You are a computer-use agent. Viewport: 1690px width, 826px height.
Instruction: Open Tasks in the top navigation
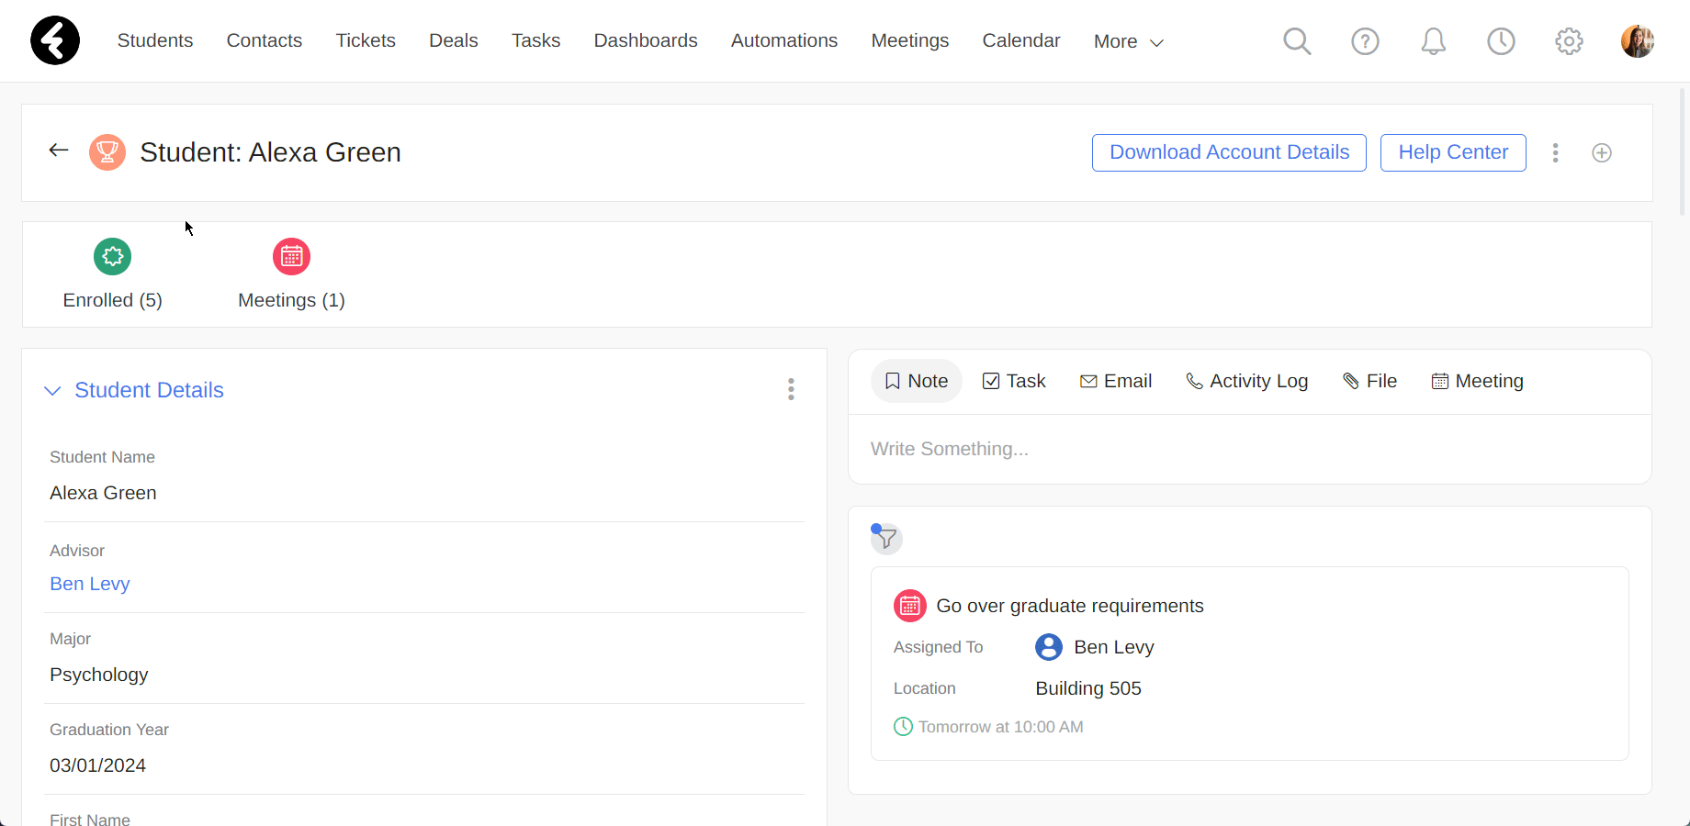tap(536, 40)
